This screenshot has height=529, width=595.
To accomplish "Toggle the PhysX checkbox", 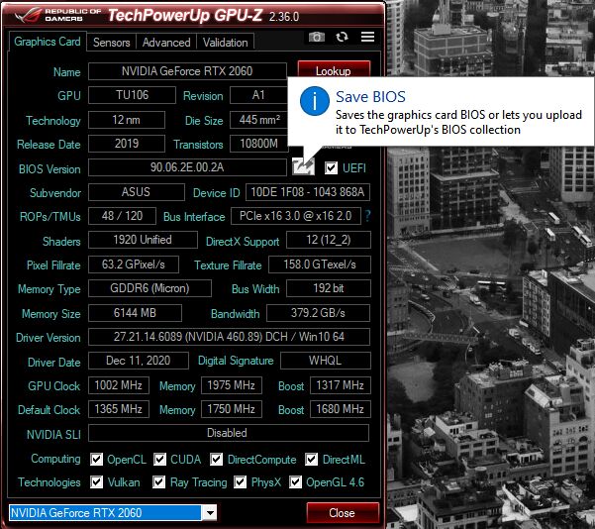I will click(240, 482).
